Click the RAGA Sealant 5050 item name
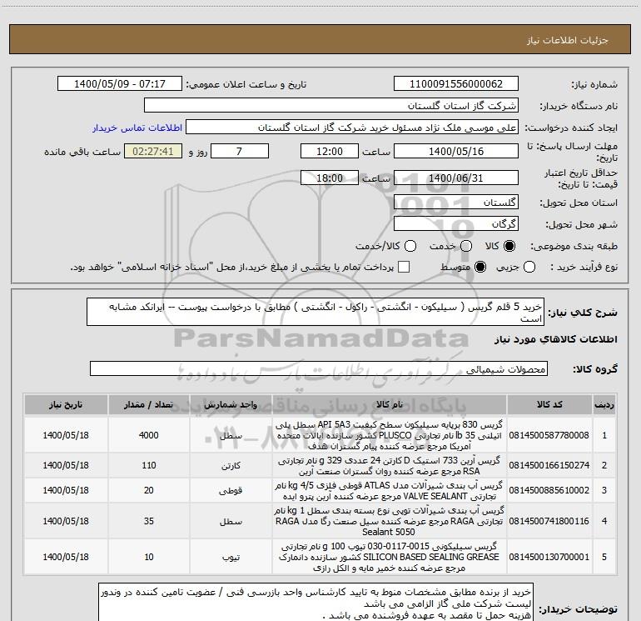This screenshot has height=621, width=641. coord(390,521)
